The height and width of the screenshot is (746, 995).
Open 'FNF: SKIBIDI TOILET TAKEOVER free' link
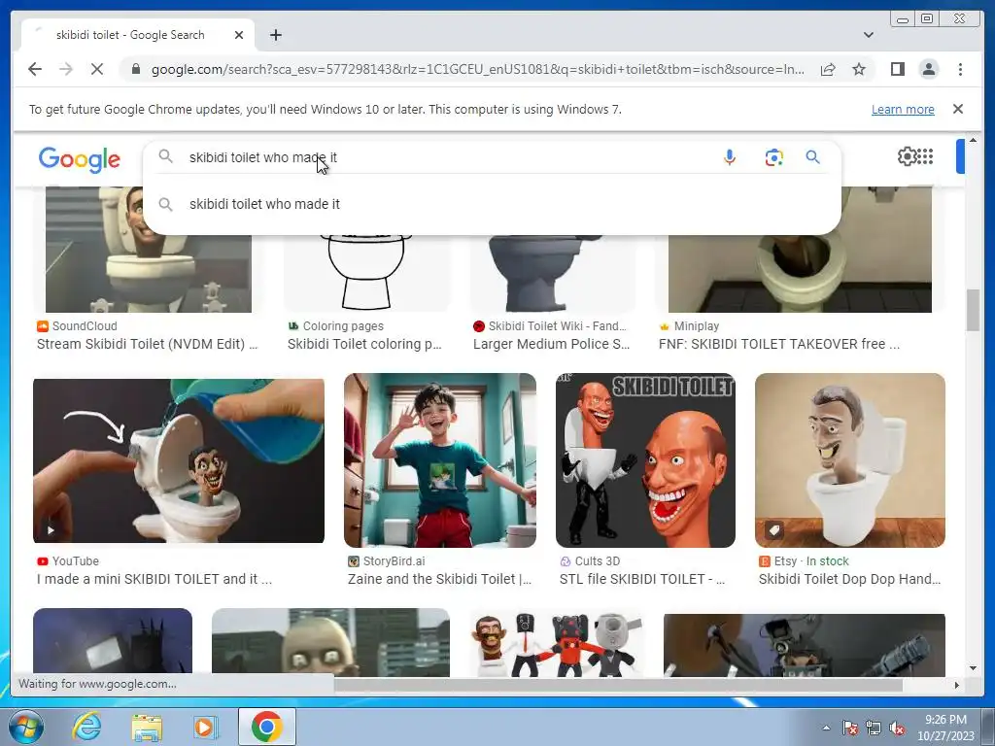[x=779, y=344]
